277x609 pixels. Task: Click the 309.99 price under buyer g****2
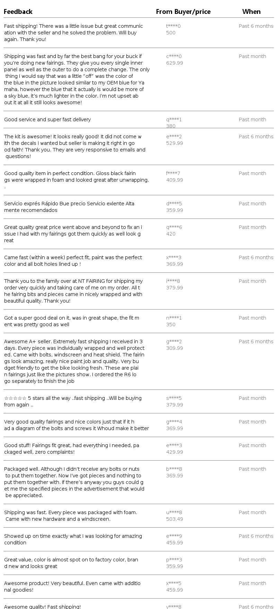point(175,348)
